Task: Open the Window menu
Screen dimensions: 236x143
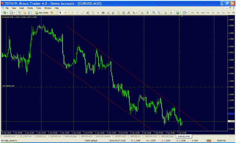Action: [x=48, y=8]
